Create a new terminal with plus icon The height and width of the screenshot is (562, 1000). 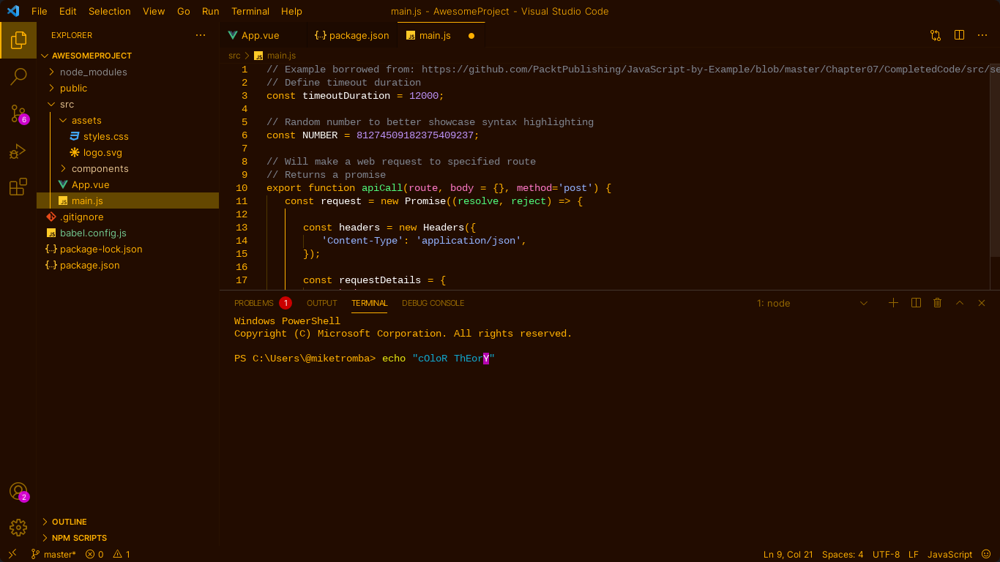pos(893,303)
